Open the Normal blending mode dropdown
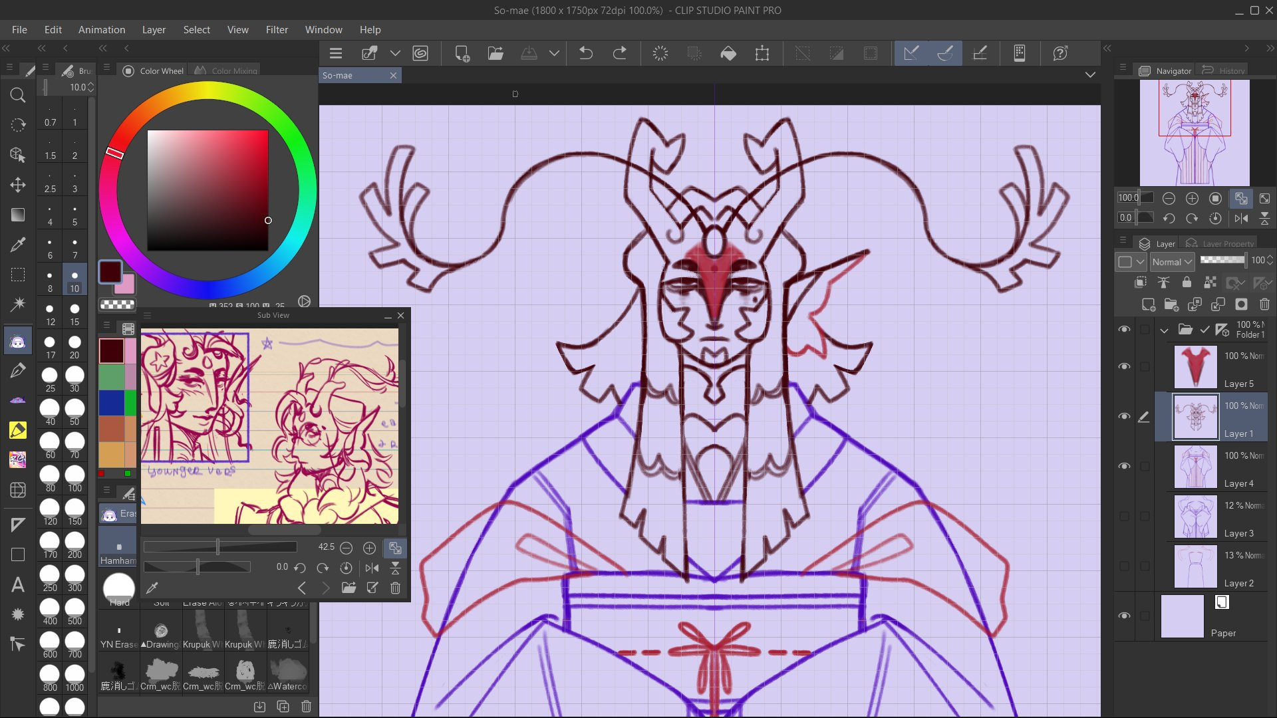Image resolution: width=1277 pixels, height=718 pixels. pos(1172,262)
